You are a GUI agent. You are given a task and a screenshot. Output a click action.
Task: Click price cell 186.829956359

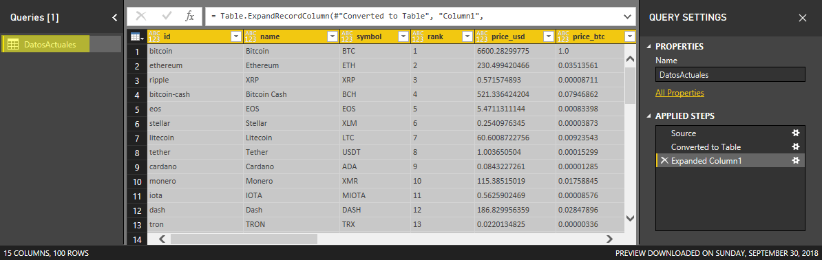(x=516, y=210)
